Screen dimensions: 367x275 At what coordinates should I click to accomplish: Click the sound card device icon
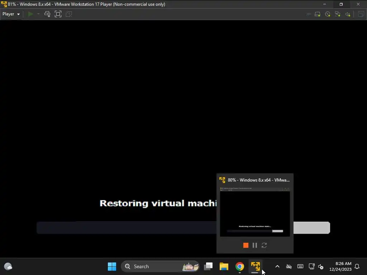pyautogui.click(x=348, y=14)
